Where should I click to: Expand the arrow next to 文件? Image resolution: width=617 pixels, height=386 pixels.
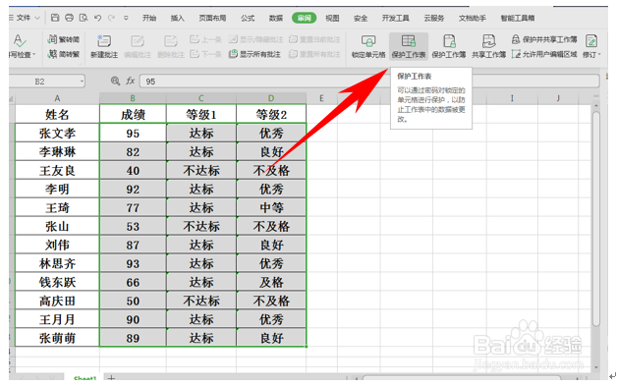[37, 18]
